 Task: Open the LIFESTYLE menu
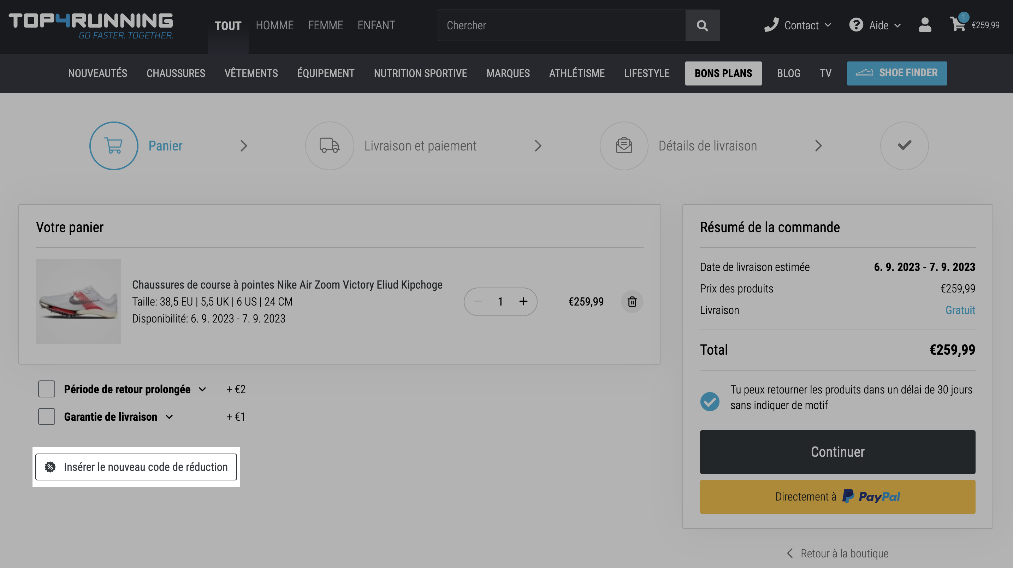[x=646, y=73]
